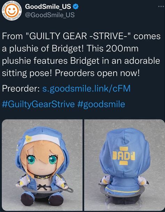The image size is (165, 212).
Task: Click the yellow badge on plushie's hat
Action: tap(28, 138)
